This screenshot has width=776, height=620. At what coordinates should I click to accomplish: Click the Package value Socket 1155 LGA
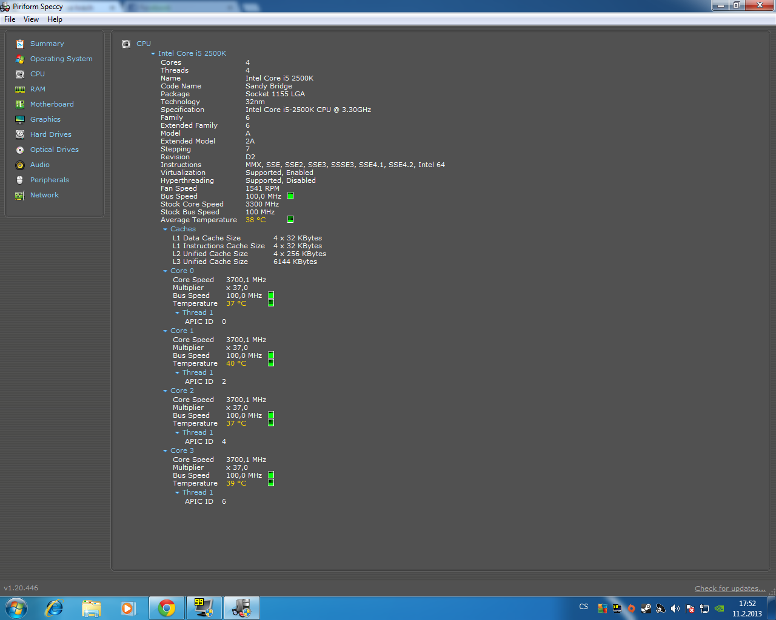pyautogui.click(x=275, y=94)
